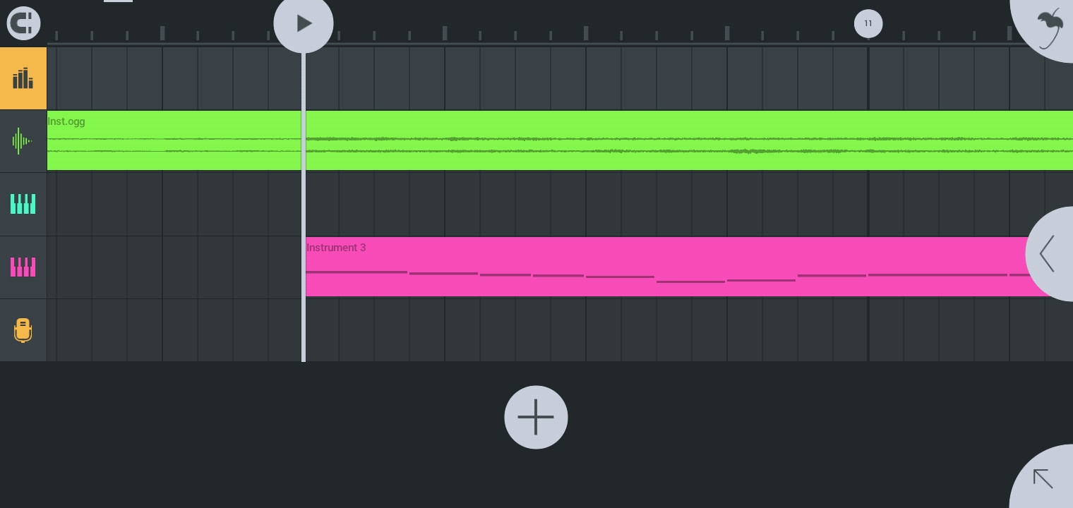This screenshot has height=508, width=1073.
Task: Click the empty top track lane
Action: [x=494, y=78]
